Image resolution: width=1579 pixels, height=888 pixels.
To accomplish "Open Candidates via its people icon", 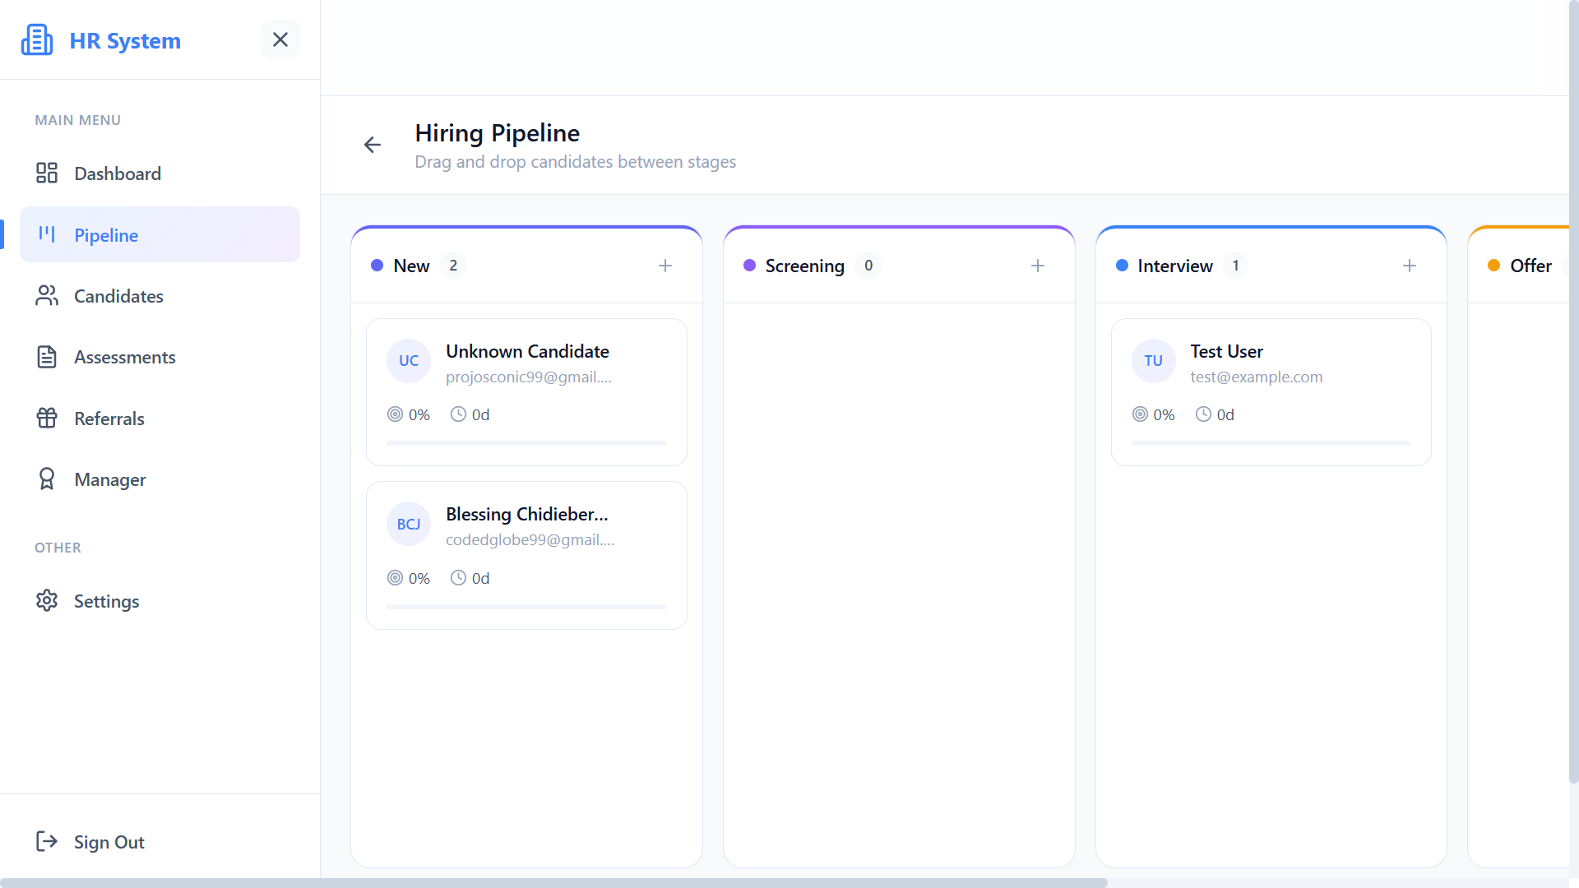I will click(x=46, y=295).
